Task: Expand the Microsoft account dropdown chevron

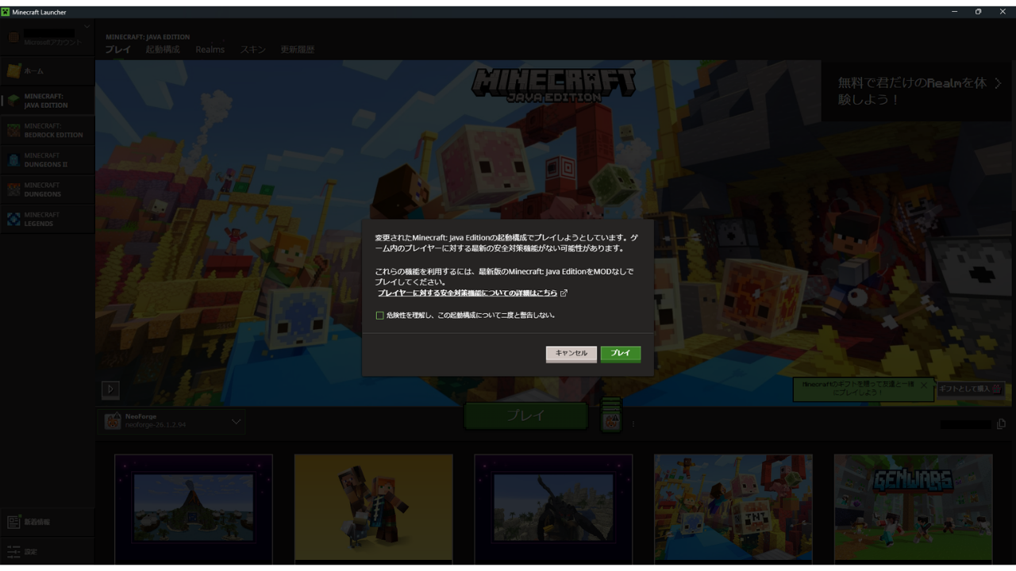Action: (x=87, y=28)
